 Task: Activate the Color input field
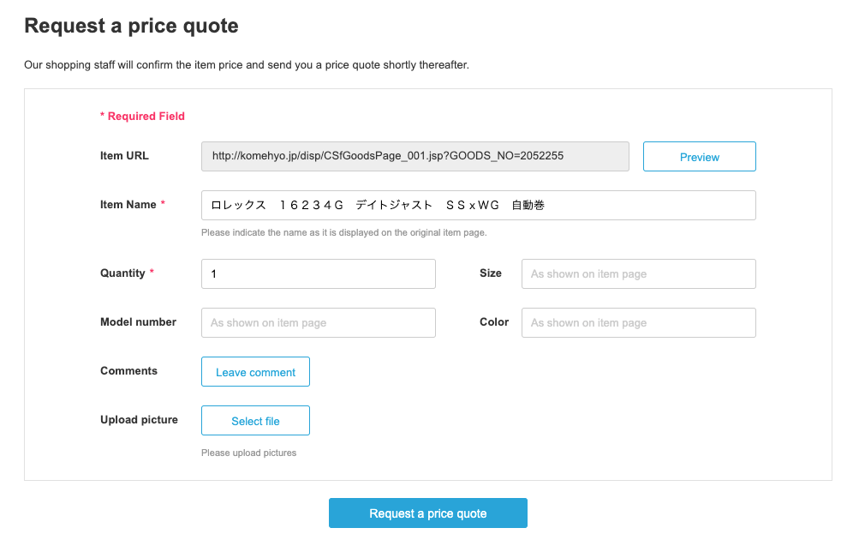[639, 322]
